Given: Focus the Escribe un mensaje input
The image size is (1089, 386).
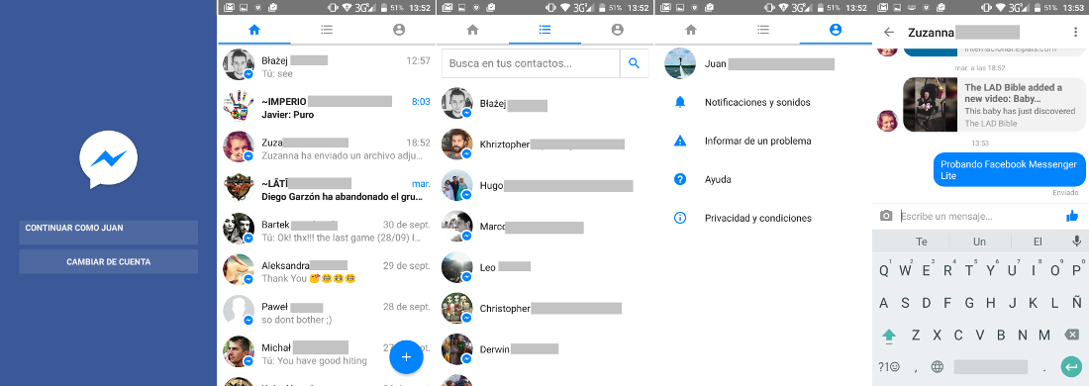Looking at the screenshot, I should (979, 216).
